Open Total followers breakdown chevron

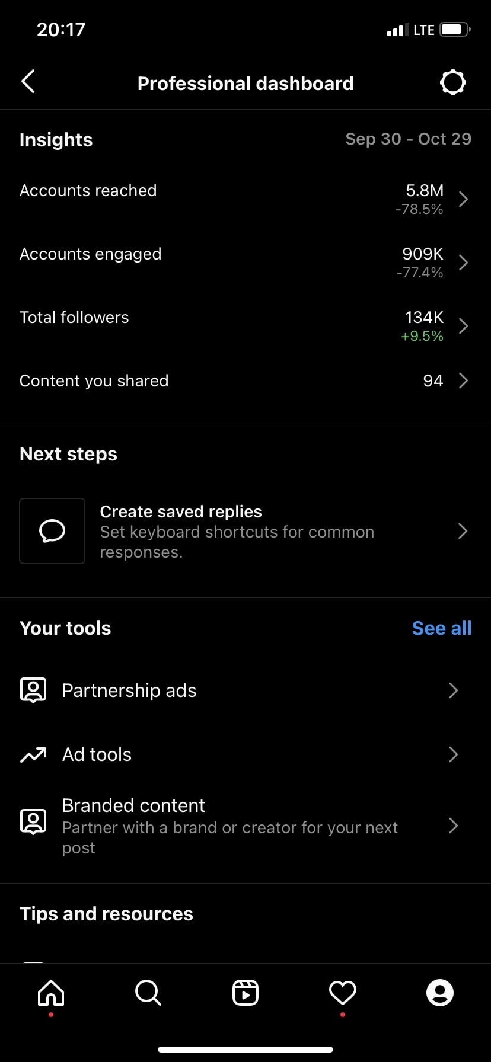click(464, 326)
